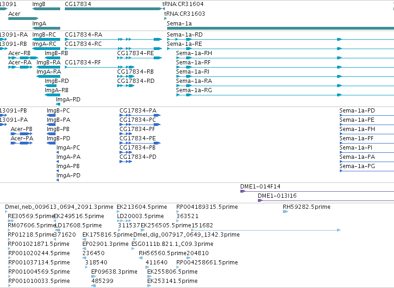Click the Sema-1a-RH transcript label
Viewport: 394px width, 288px height.
pos(194,53)
